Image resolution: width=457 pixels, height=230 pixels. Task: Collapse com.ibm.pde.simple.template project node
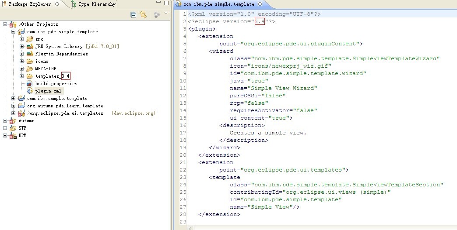pos(14,32)
